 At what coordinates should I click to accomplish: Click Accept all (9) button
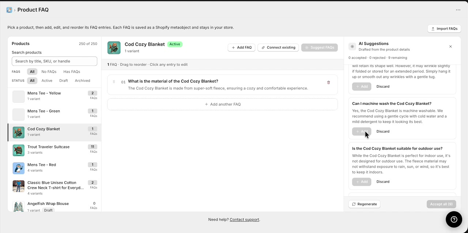click(x=441, y=204)
